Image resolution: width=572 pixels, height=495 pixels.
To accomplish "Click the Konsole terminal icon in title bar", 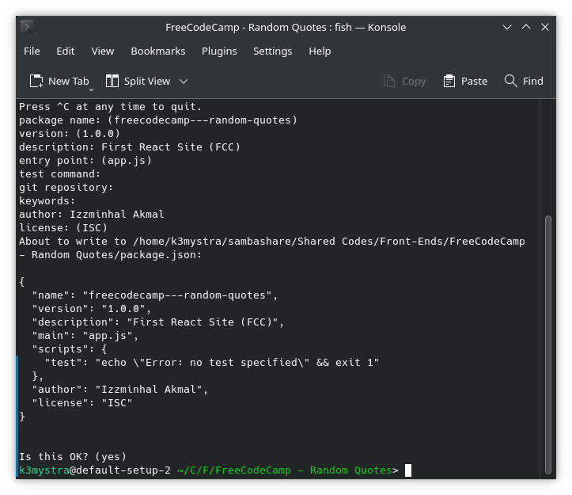I will [x=27, y=27].
